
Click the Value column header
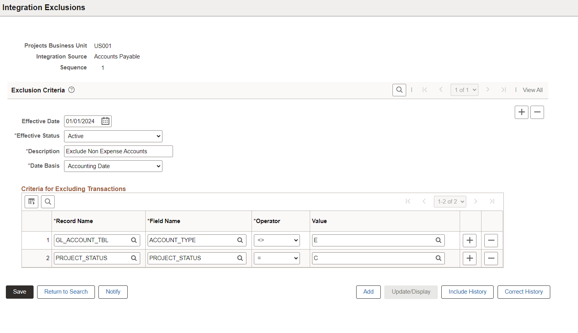tap(319, 221)
